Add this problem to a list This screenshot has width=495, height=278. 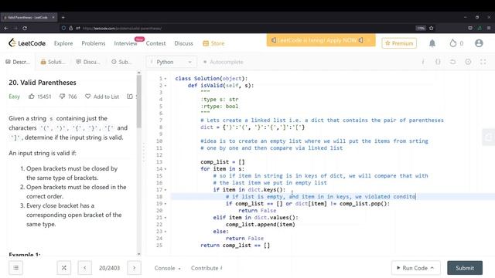click(102, 97)
